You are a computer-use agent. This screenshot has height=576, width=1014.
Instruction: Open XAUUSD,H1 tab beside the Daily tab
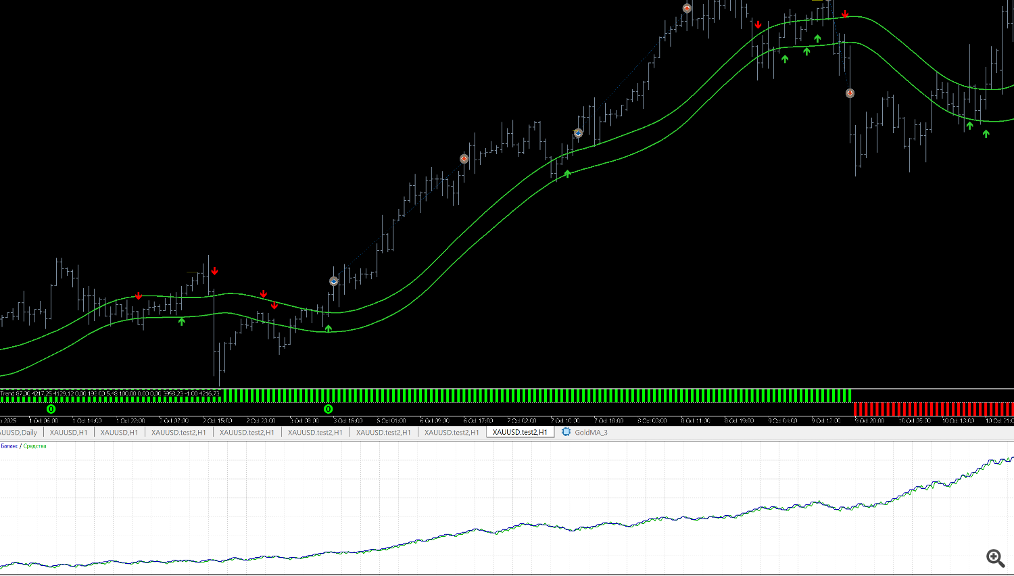[x=68, y=433]
